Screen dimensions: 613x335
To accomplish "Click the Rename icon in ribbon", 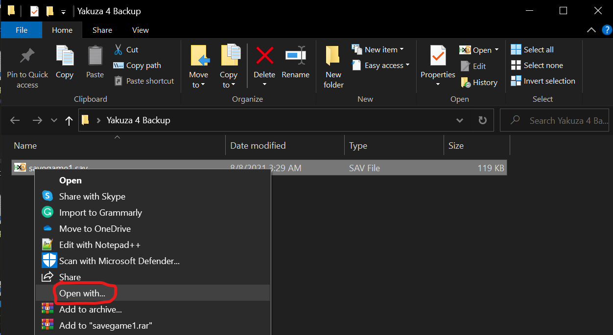I will (x=295, y=55).
